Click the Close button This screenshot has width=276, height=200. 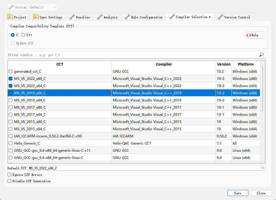click(x=261, y=193)
